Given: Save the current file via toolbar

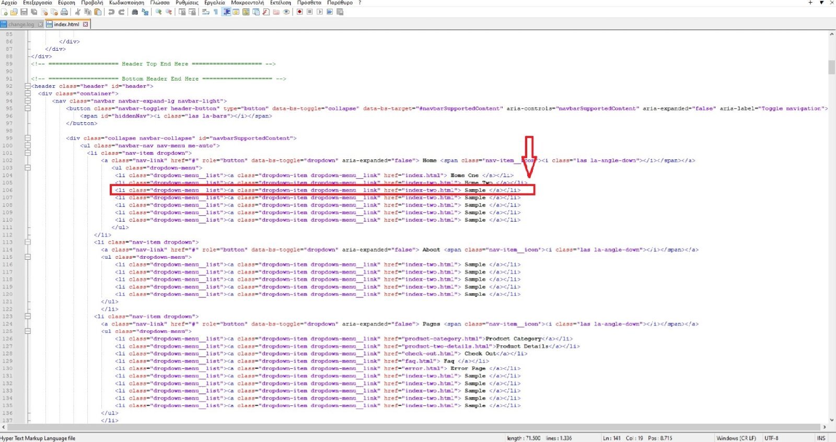Looking at the screenshot, I should [24, 11].
